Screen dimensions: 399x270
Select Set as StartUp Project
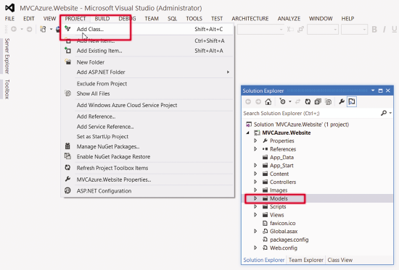tap(147, 137)
